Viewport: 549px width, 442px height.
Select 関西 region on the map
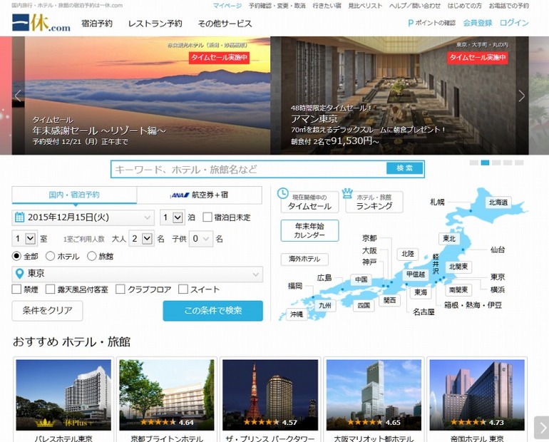[390, 300]
